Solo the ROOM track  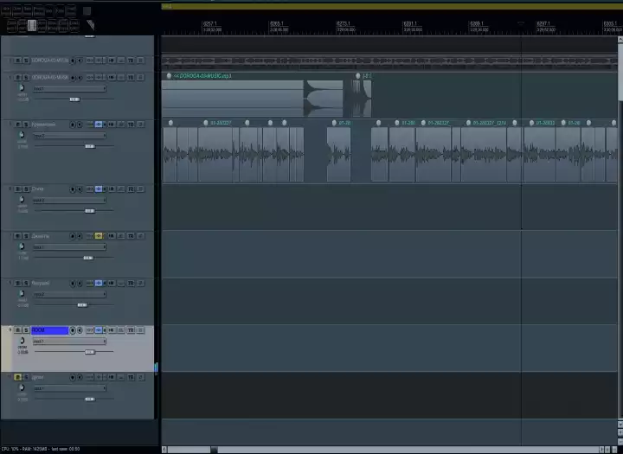[x=26, y=330]
